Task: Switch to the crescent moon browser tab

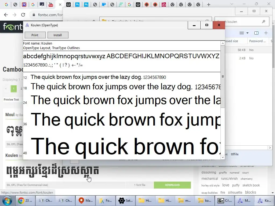Action: (x=42, y=4)
